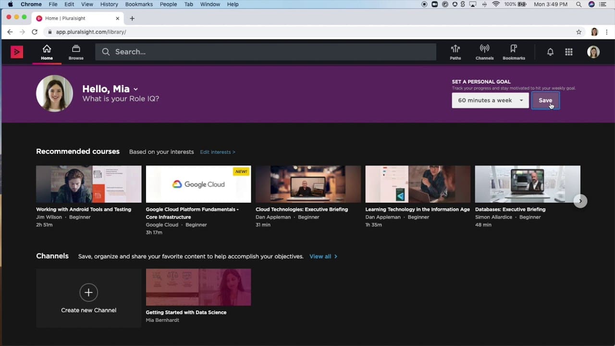615x346 pixels.
Task: Expand the Hello, Mia chevron menu
Action: (135, 89)
